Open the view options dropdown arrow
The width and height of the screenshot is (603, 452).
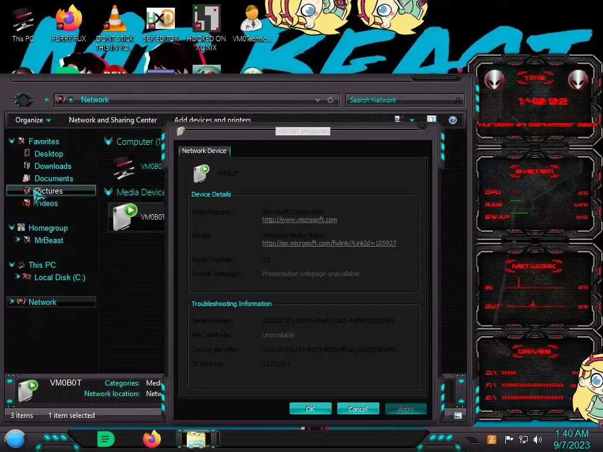(x=412, y=120)
